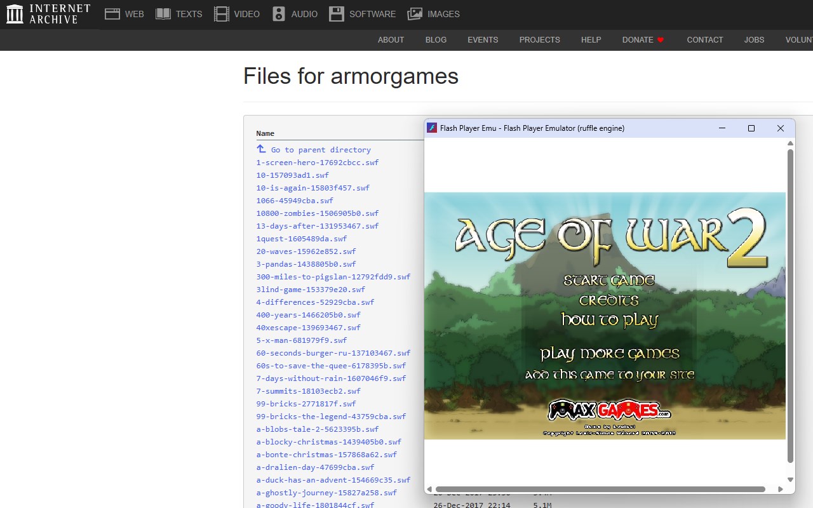813x508 pixels.
Task: Open 13-days-after-131953467.swf link
Action: pyautogui.click(x=318, y=226)
